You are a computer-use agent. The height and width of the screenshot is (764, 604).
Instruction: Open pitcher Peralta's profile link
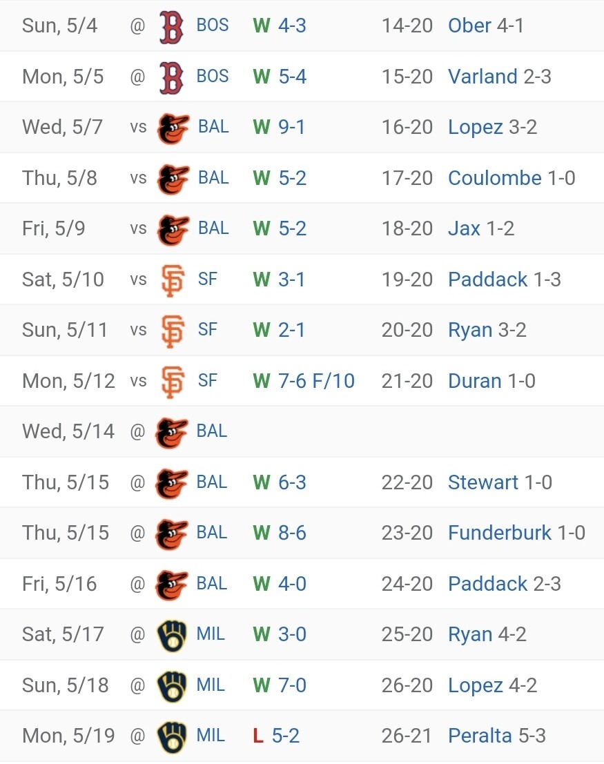tap(480, 736)
